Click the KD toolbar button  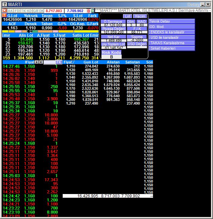[x=29, y=11]
